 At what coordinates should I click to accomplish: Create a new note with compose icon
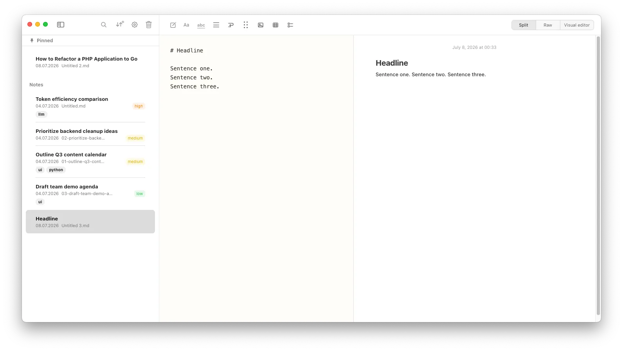(x=173, y=25)
